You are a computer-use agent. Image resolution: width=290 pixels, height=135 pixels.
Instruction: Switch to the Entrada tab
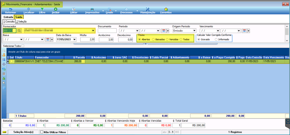tap(8, 17)
